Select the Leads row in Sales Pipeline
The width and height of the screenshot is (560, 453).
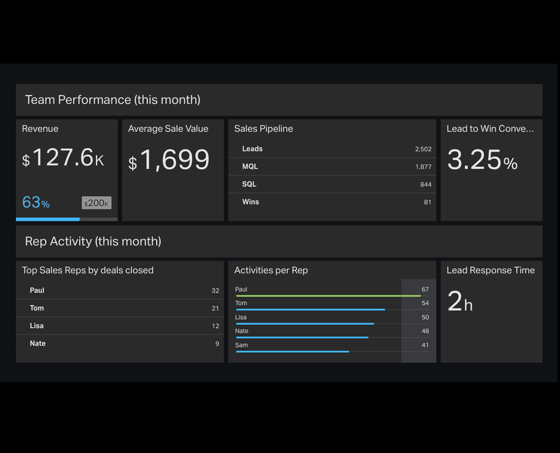332,149
